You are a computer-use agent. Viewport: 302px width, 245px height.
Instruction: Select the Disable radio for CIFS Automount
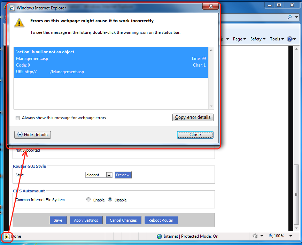click(x=110, y=199)
